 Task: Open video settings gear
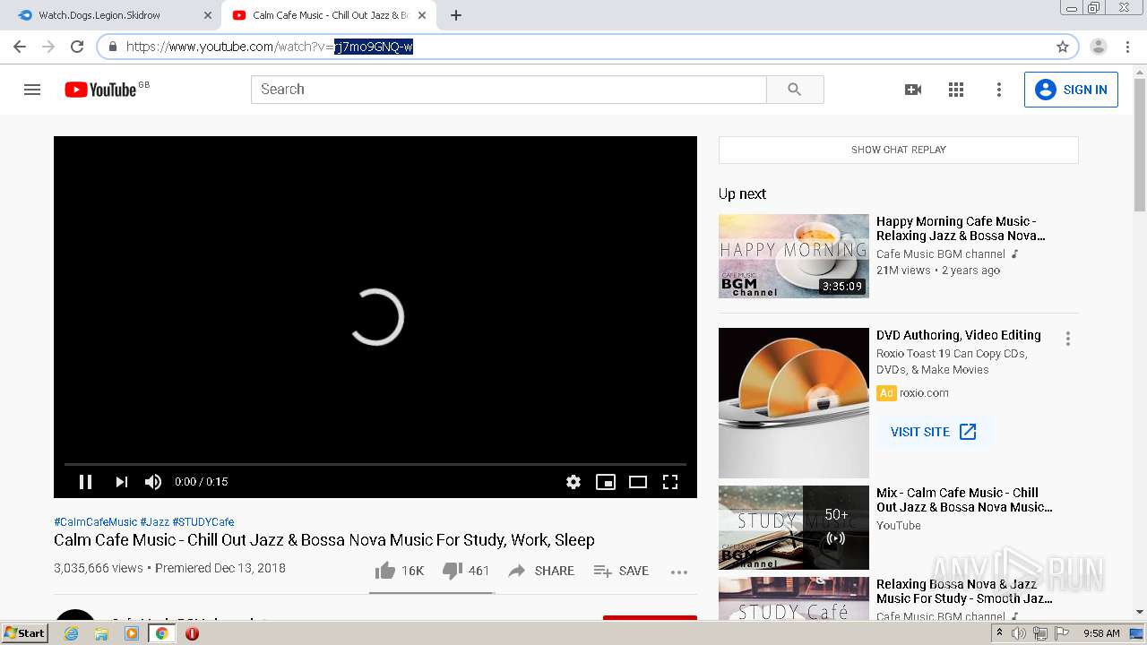pyautogui.click(x=573, y=482)
